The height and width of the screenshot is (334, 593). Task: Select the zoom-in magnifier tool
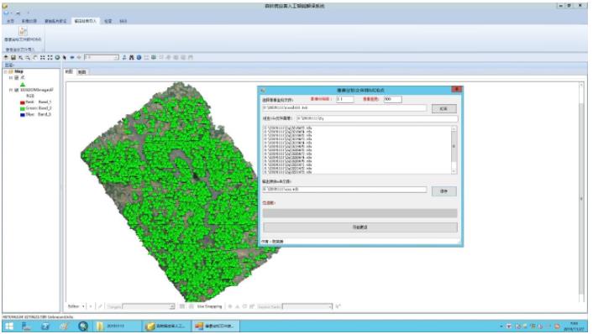20,57
